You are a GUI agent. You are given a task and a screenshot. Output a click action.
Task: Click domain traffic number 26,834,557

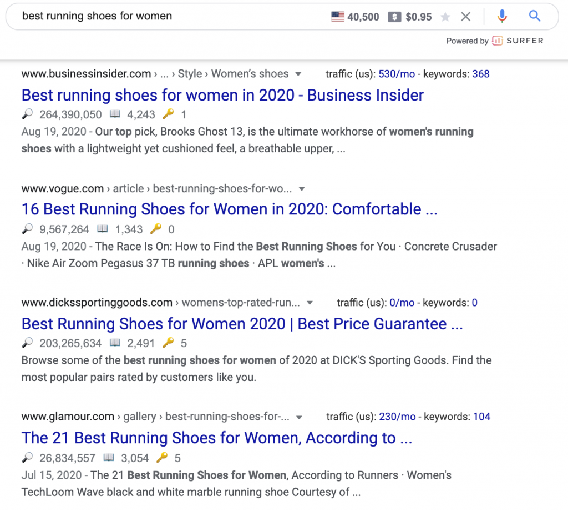pyautogui.click(x=67, y=458)
